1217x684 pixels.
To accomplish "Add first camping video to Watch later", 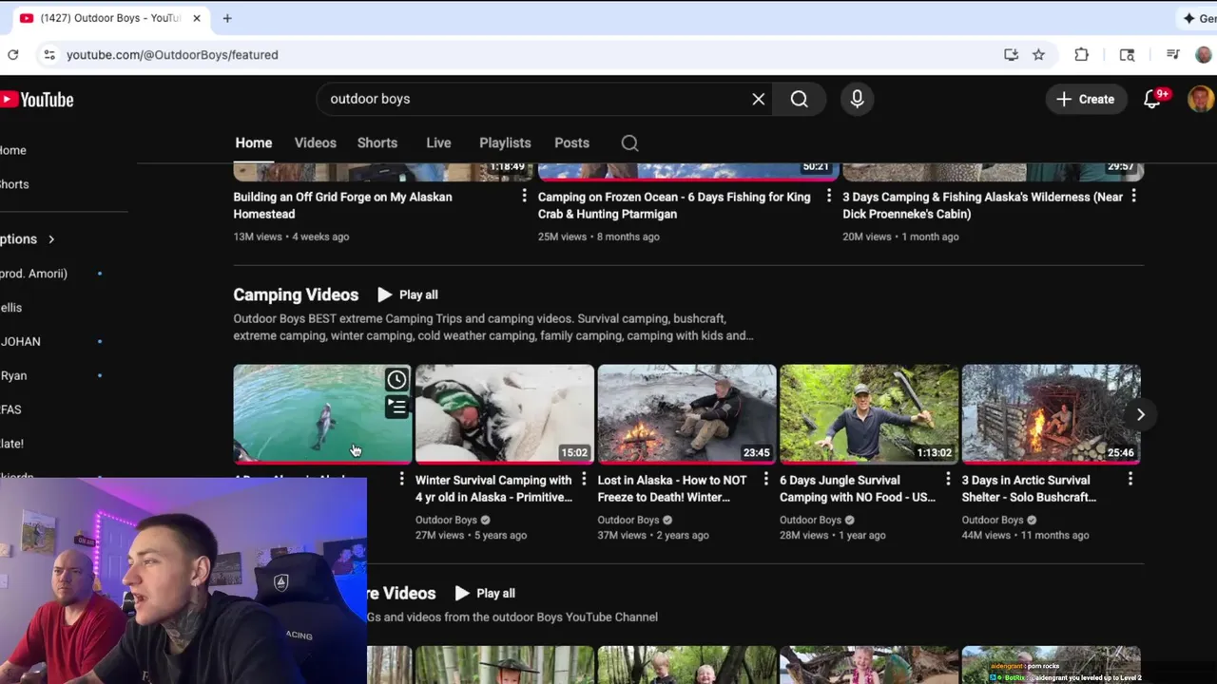I will coord(396,380).
